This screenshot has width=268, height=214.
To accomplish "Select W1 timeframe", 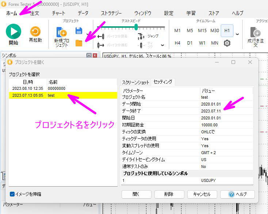I will click(x=202, y=43).
